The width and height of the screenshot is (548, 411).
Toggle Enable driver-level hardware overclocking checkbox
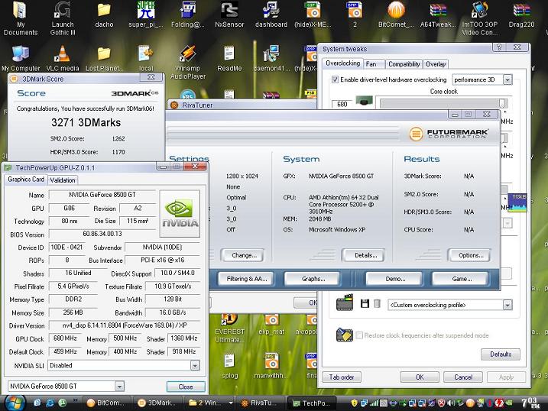click(335, 79)
